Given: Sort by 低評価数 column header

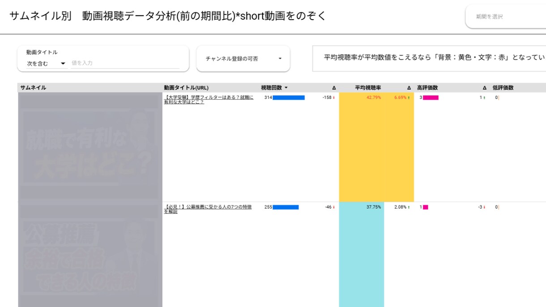Looking at the screenshot, I should tap(503, 88).
